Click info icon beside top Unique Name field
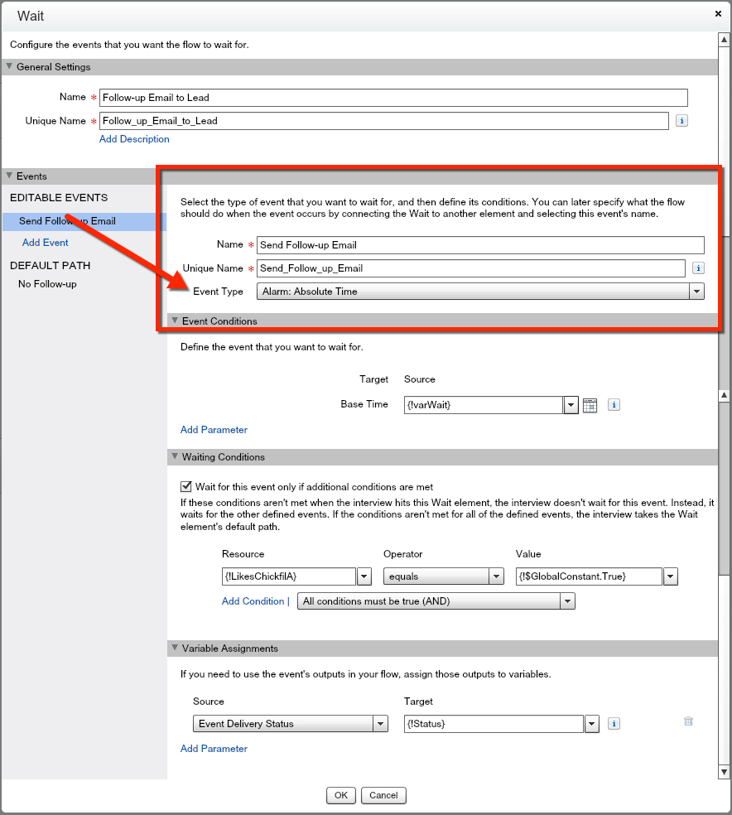The image size is (732, 815). 681,121
